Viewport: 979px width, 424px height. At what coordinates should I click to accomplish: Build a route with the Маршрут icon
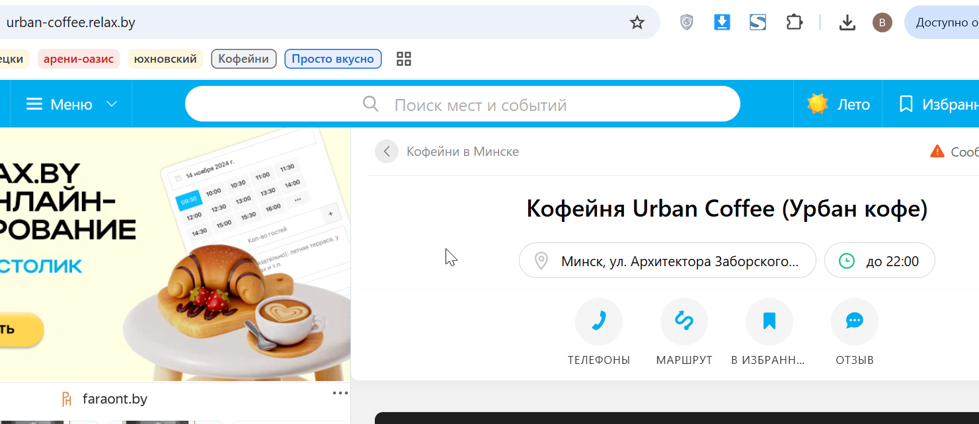tap(684, 322)
